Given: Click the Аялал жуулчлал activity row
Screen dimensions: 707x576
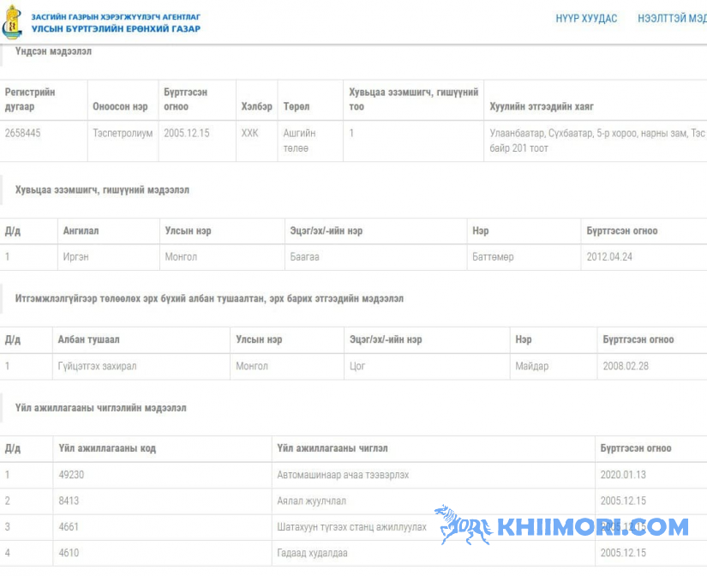Looking at the screenshot, I should click(312, 501).
